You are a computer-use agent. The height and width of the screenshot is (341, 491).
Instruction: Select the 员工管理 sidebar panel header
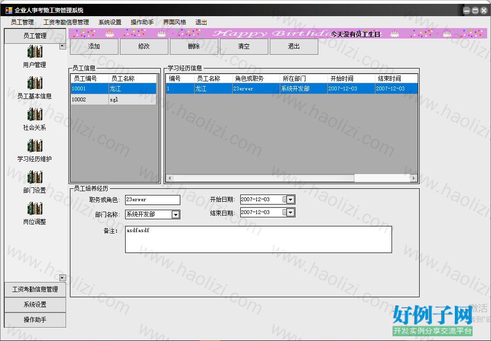pos(35,36)
